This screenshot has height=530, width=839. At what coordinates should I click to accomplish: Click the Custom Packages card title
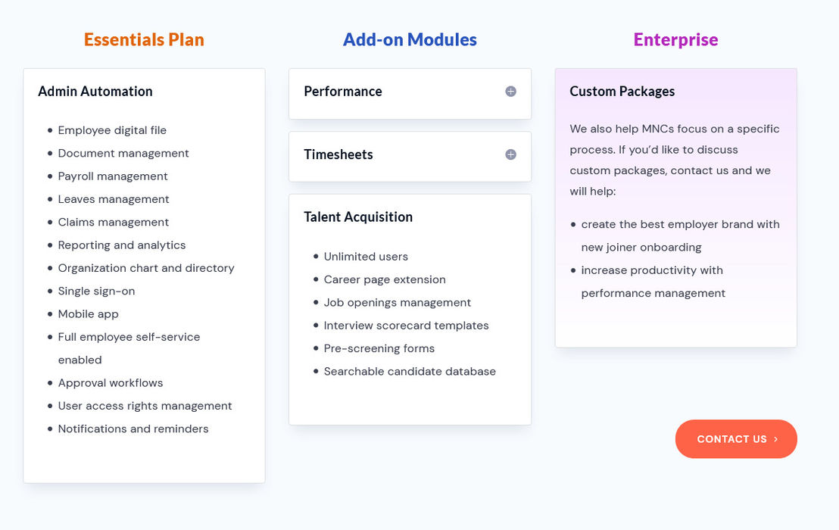click(x=622, y=92)
